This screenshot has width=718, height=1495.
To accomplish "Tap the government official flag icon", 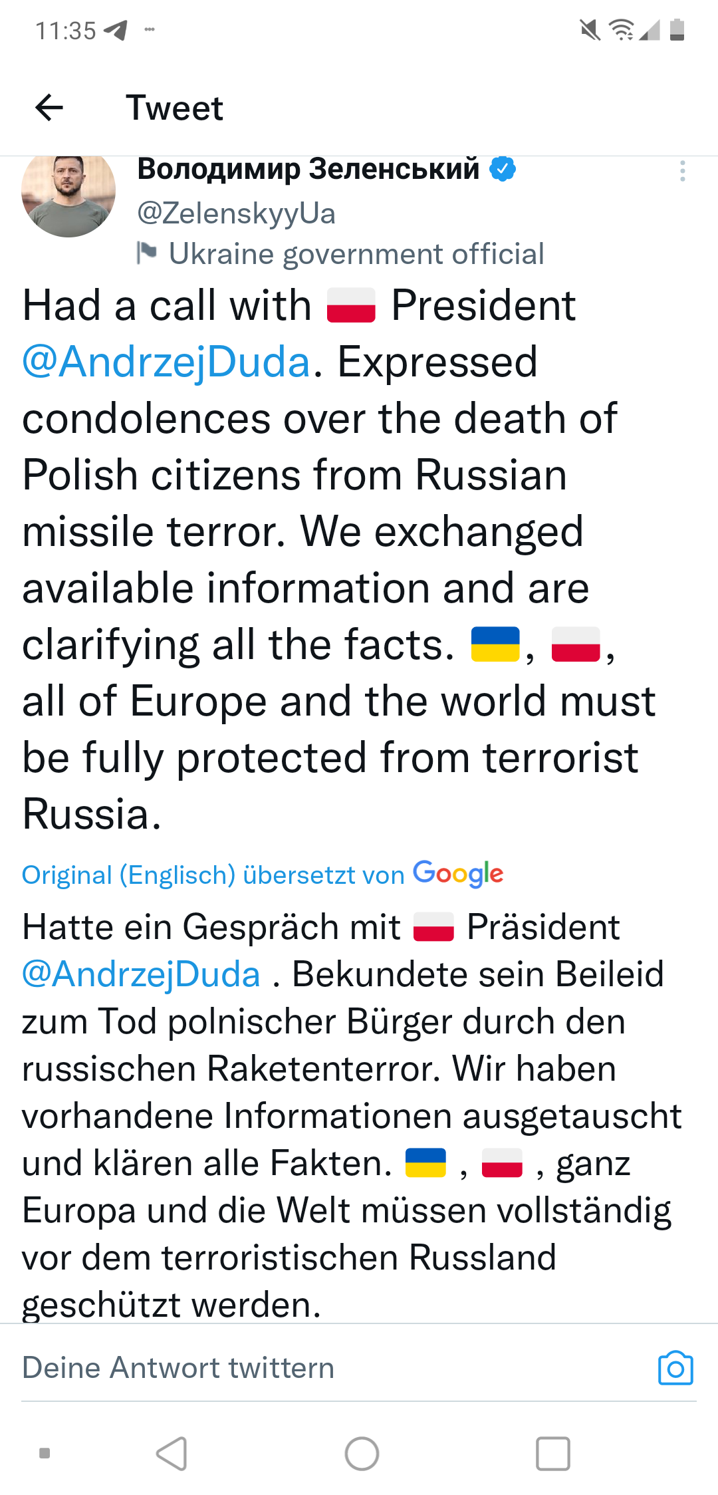I will (147, 253).
